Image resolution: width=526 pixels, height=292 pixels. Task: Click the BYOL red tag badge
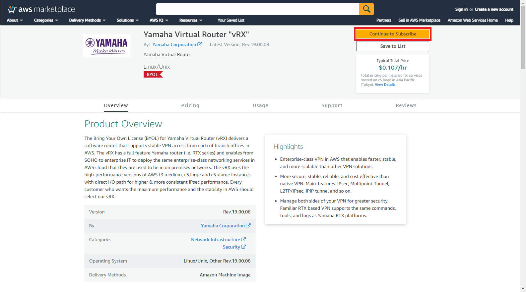pos(153,75)
